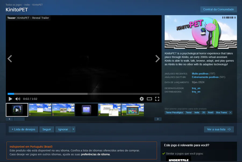Click thumbnail strip right scroll arrow
The height and width of the screenshot is (162, 242).
(x=158, y=119)
